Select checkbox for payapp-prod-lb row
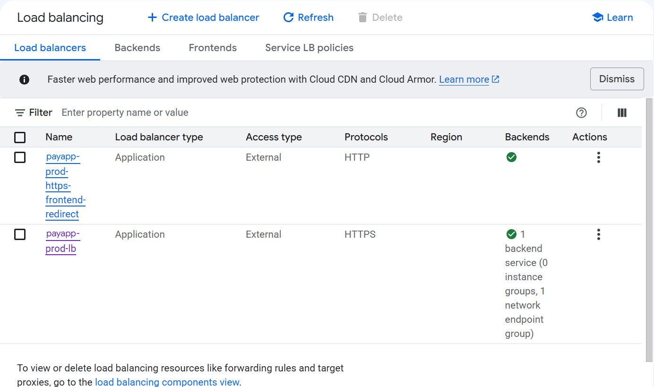 point(20,234)
